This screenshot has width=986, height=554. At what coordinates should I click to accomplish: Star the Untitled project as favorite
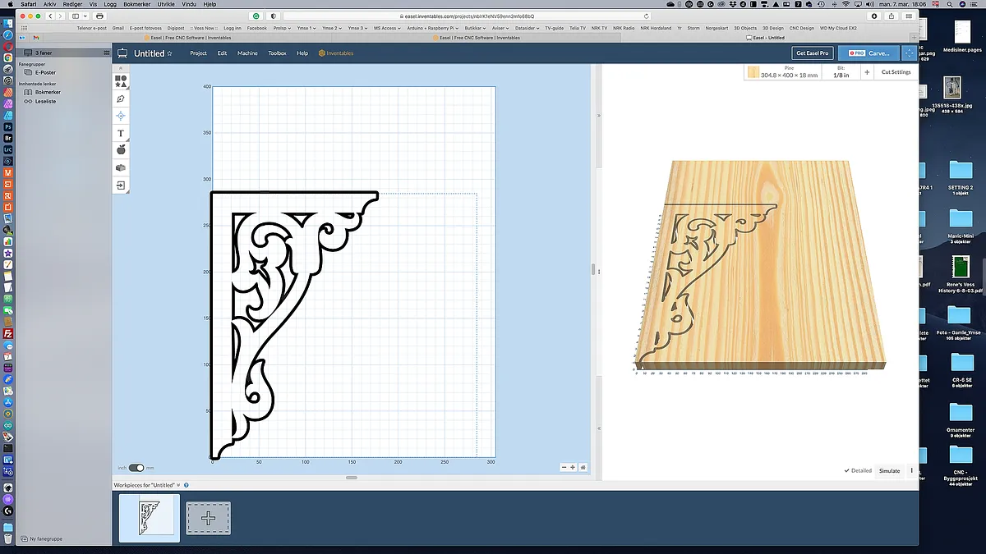[170, 53]
